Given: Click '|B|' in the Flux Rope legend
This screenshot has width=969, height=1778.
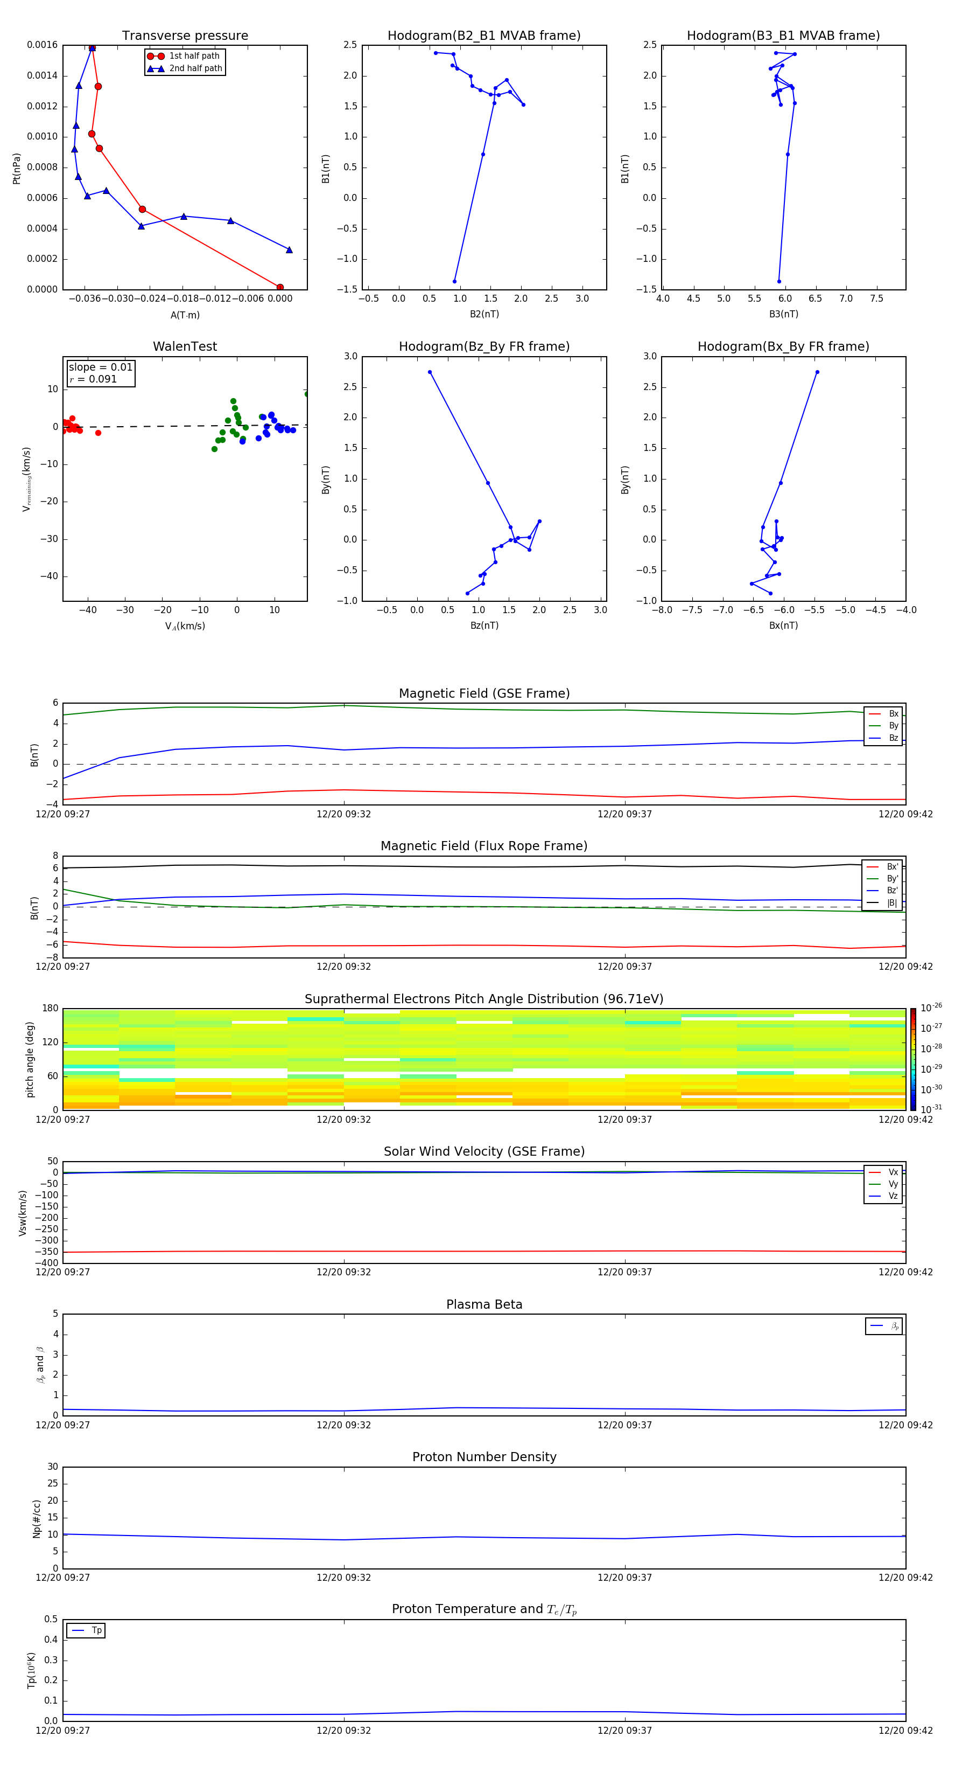Looking at the screenshot, I should pyautogui.click(x=893, y=903).
